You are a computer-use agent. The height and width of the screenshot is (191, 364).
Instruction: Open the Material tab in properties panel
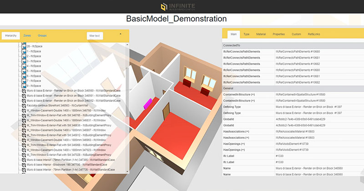(261, 34)
